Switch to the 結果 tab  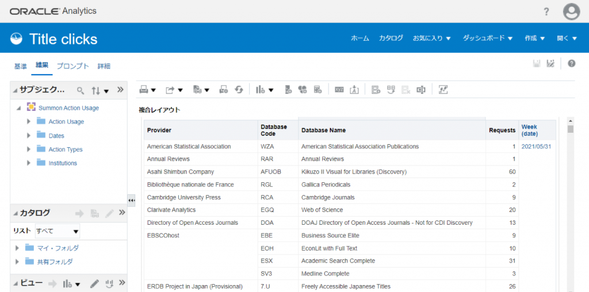(41, 66)
